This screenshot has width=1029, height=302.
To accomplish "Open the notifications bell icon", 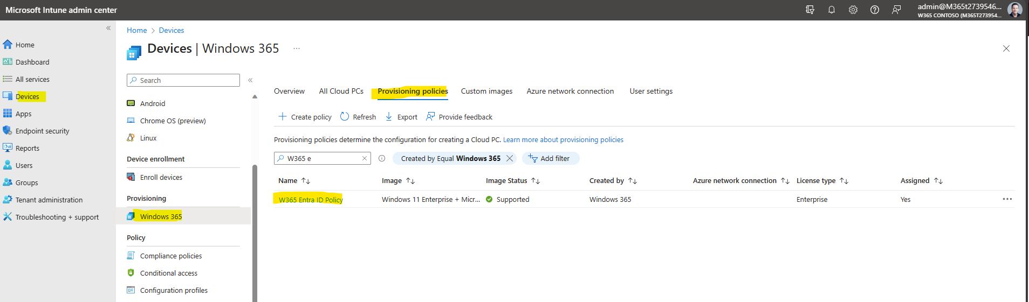I will point(831,10).
